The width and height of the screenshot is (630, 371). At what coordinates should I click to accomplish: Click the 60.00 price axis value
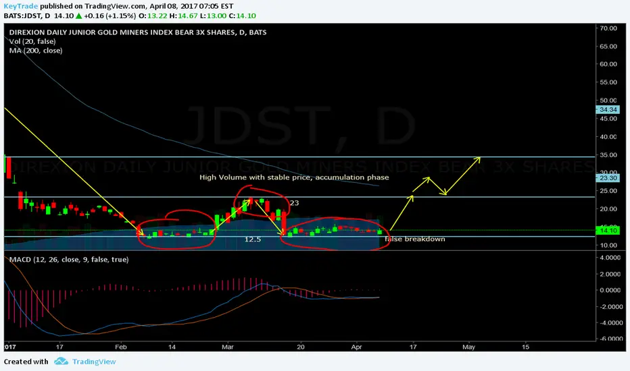pyautogui.click(x=608, y=64)
